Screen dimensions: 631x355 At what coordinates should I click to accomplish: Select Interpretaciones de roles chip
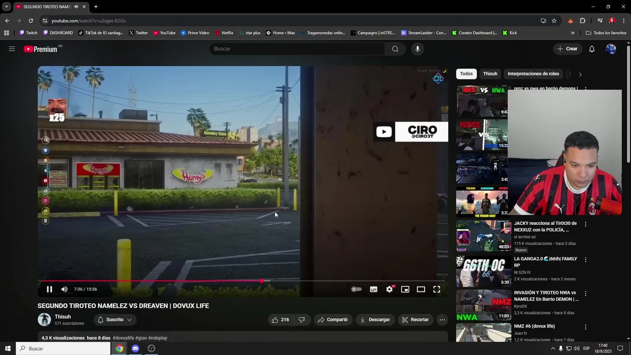[533, 74]
